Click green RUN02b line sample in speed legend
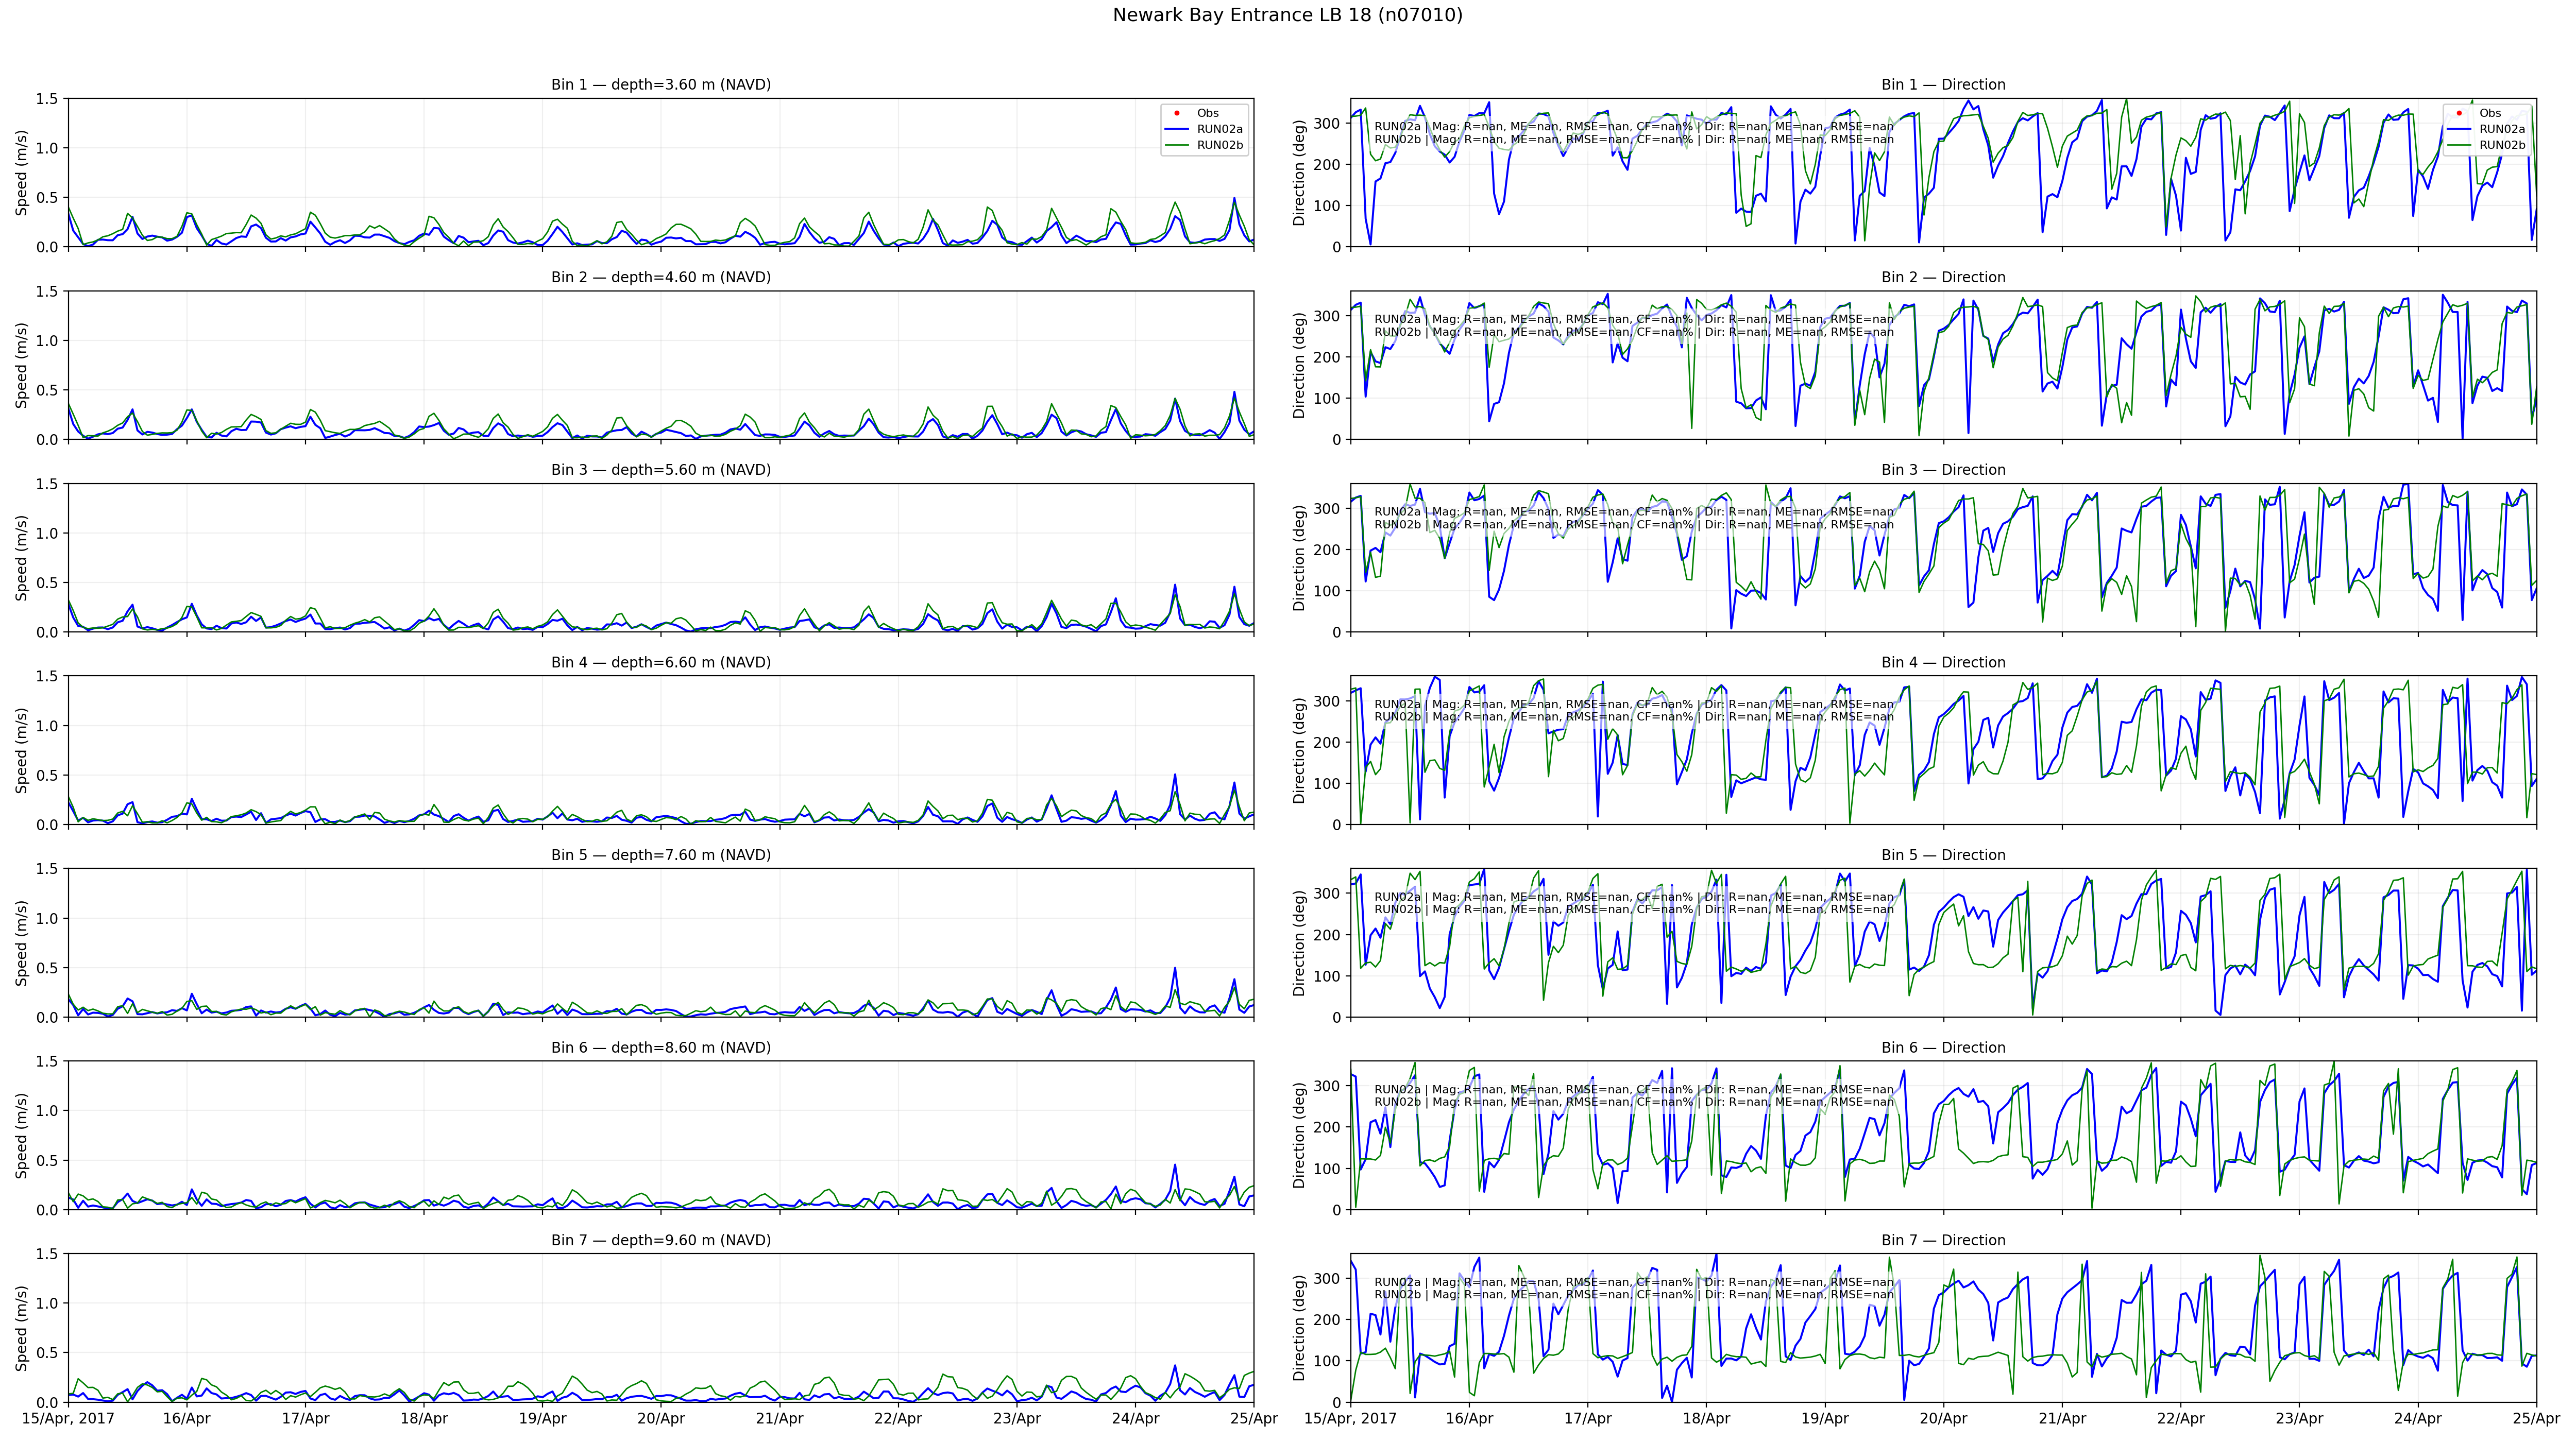Screen dimensions: 2576x1442 [1177, 145]
